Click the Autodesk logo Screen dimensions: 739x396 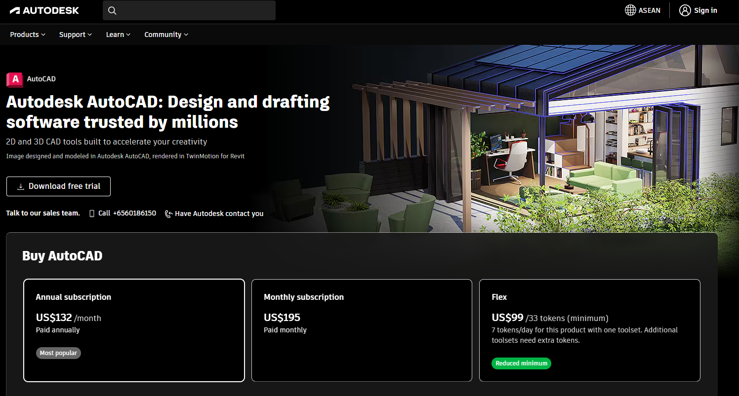tap(44, 10)
